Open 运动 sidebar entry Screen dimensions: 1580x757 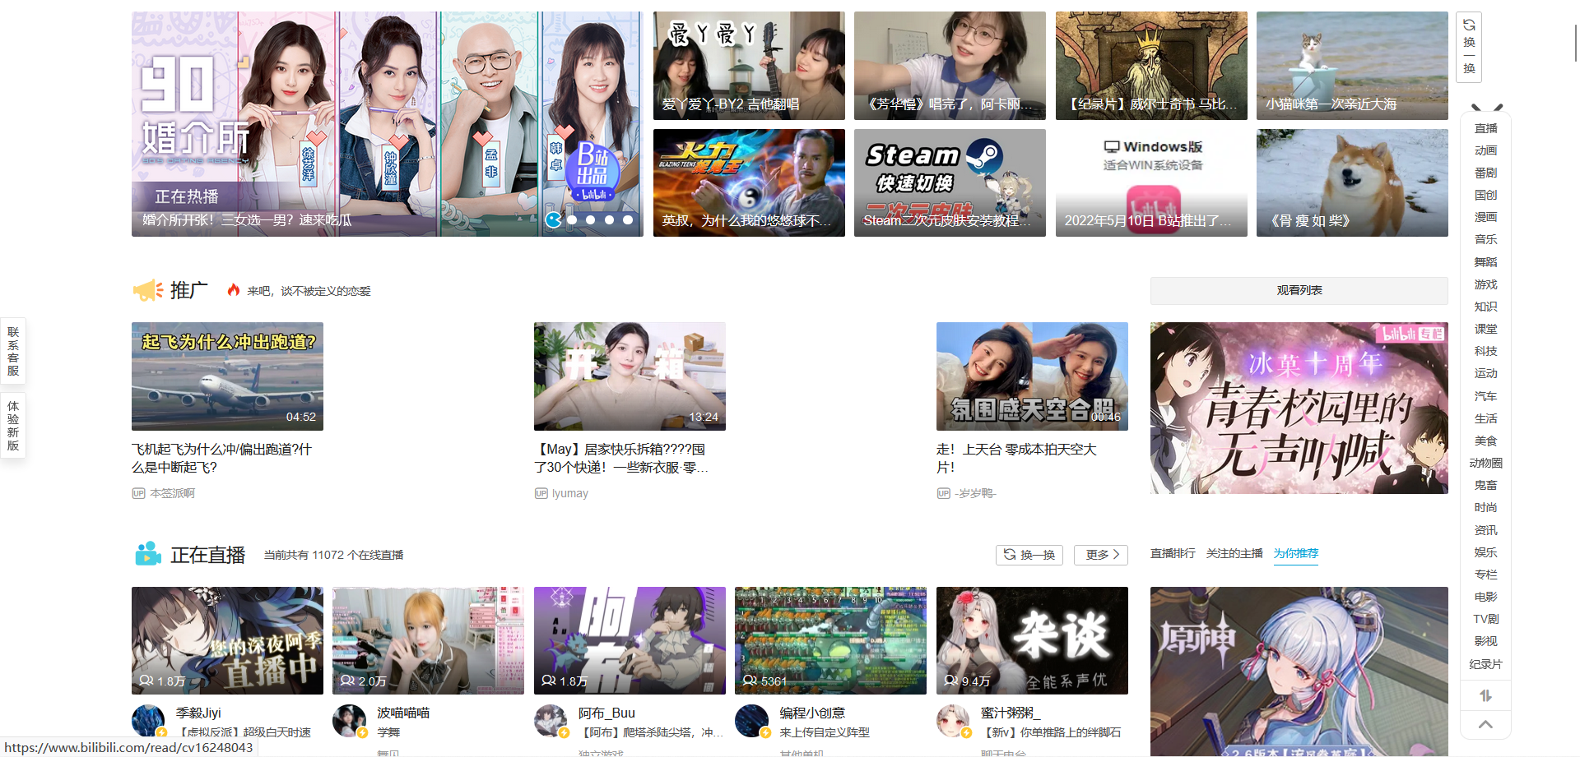pyautogui.click(x=1485, y=373)
